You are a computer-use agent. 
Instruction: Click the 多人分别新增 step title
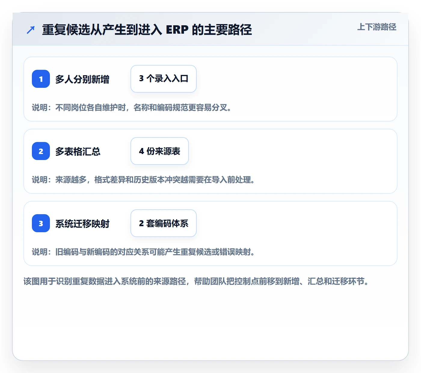coord(82,79)
